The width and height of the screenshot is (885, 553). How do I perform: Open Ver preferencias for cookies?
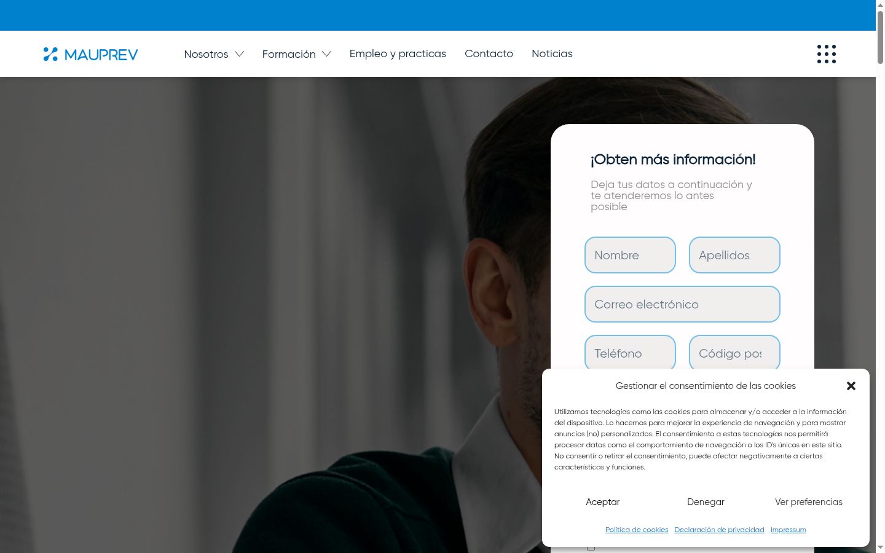coord(809,502)
